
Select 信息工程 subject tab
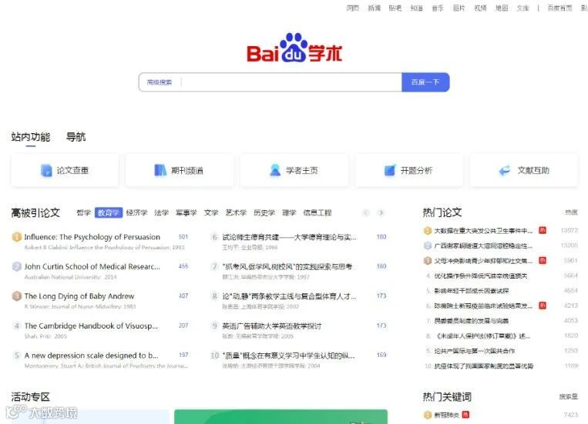pos(318,212)
